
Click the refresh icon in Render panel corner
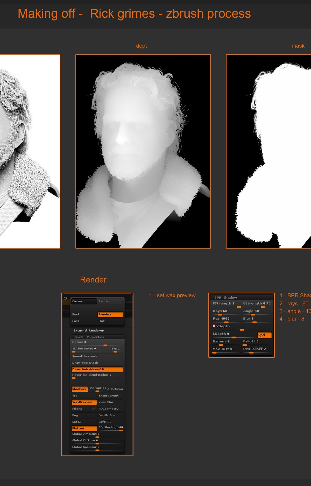[65, 298]
